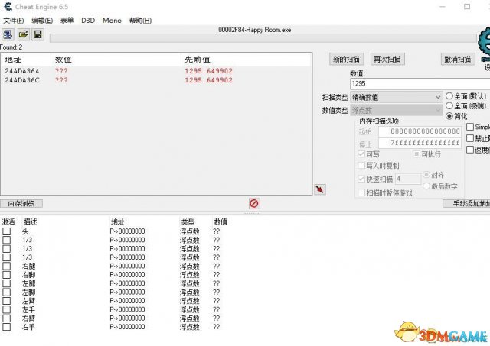Open Cheat Engine settings logo
The image size is (490, 346).
(x=485, y=44)
